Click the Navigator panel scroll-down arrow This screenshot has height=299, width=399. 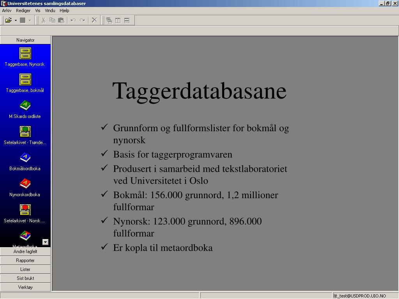pyautogui.click(x=45, y=242)
